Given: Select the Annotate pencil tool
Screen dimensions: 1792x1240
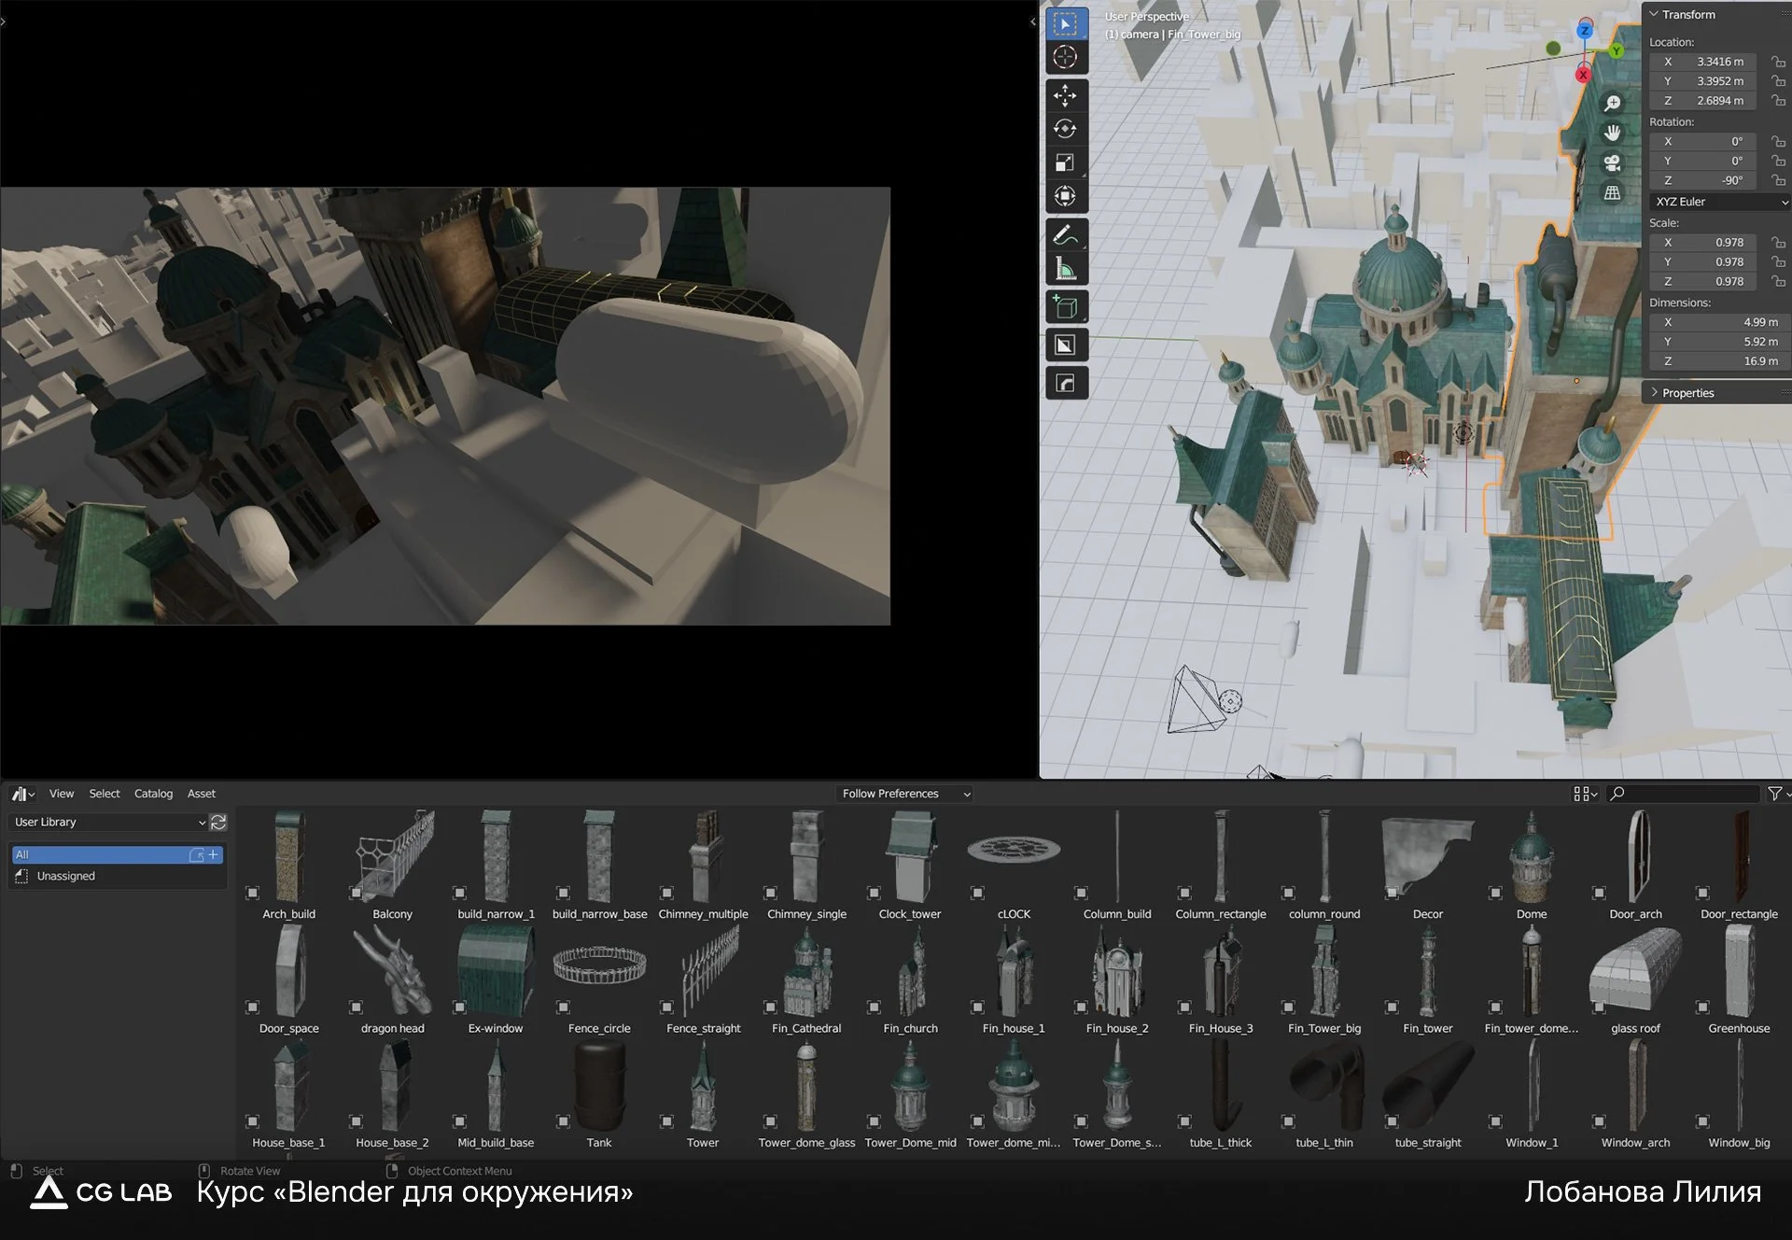Looking at the screenshot, I should tap(1065, 235).
